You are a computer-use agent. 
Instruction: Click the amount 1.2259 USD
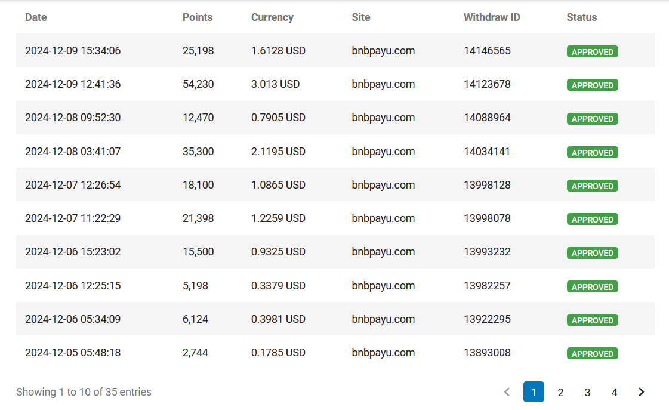coord(278,218)
